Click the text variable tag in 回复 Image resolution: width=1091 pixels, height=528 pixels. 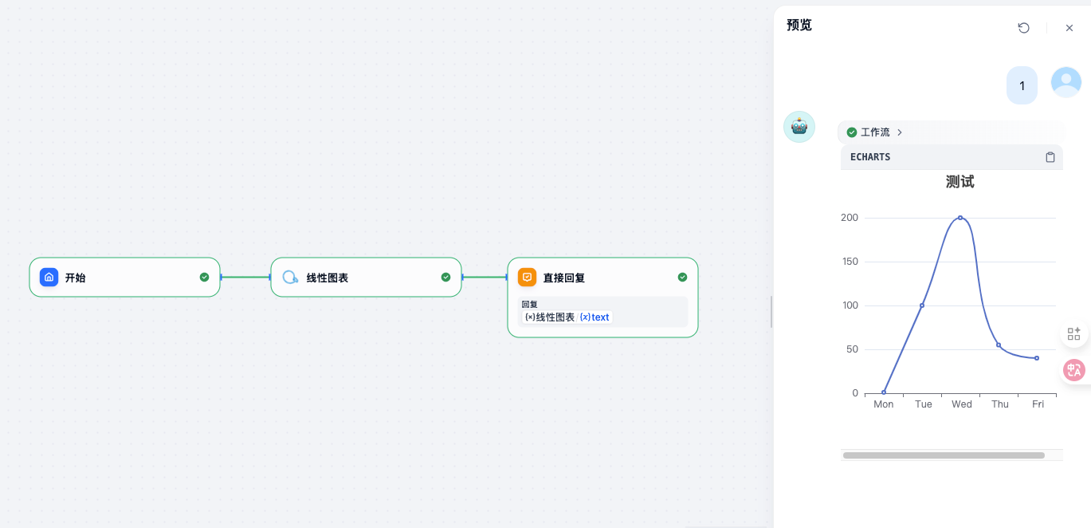point(595,317)
